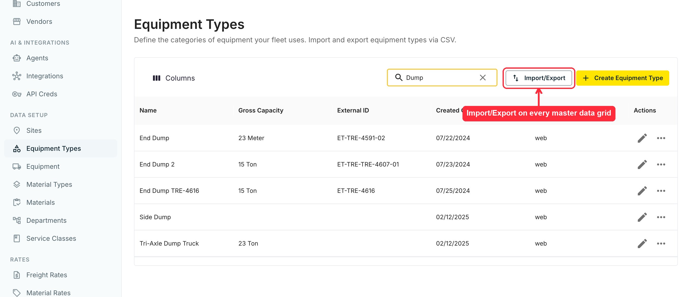This screenshot has height=297, width=686.
Task: Click the Materials clipboard icon
Action: pyautogui.click(x=17, y=203)
